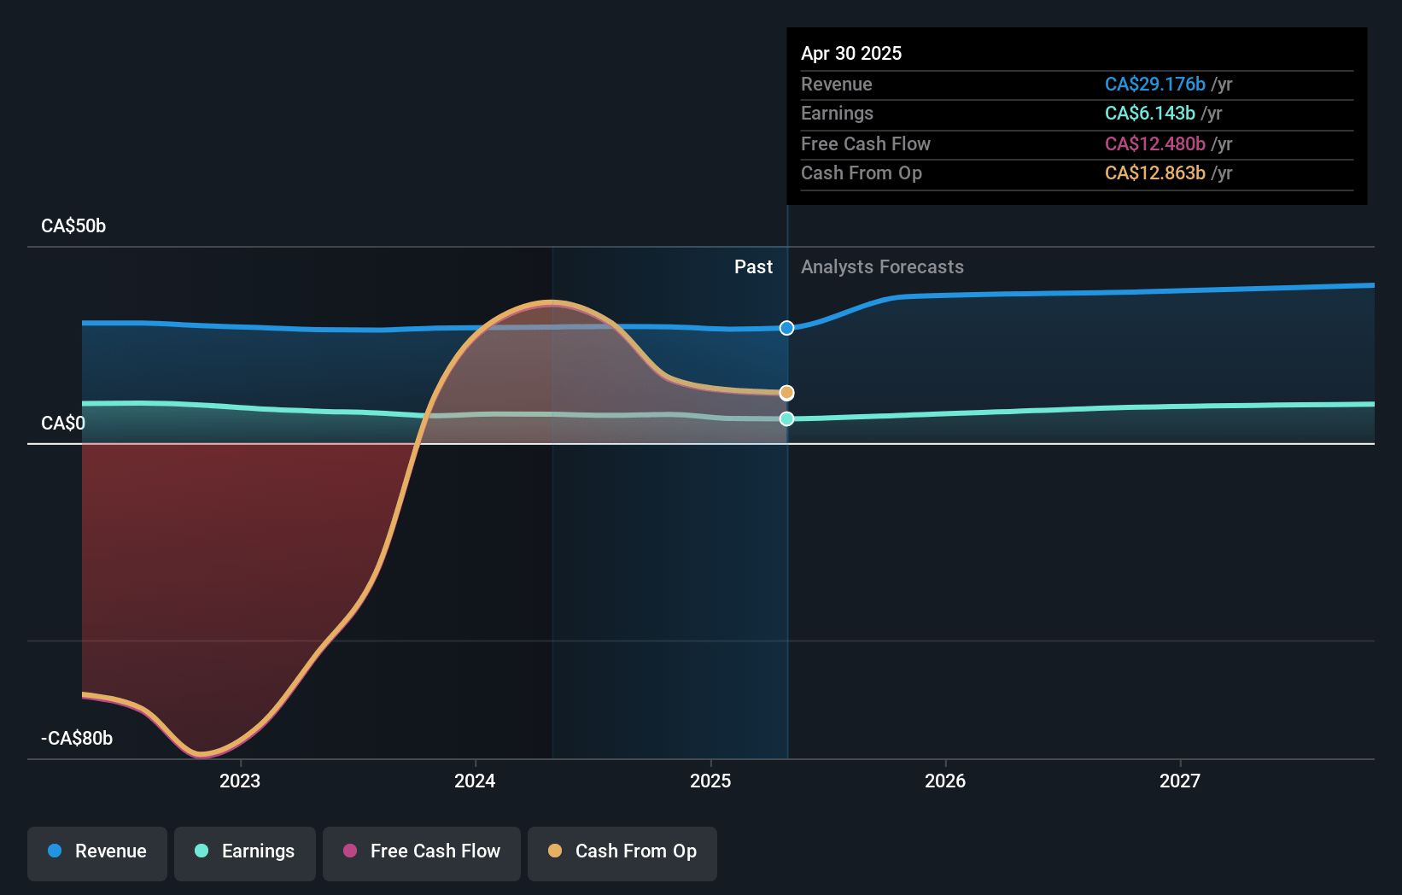The height and width of the screenshot is (895, 1402).
Task: Toggle the Cash From Op legend button
Action: [x=622, y=853]
